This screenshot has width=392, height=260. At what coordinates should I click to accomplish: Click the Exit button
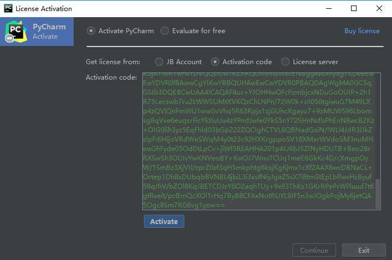pos(364,250)
